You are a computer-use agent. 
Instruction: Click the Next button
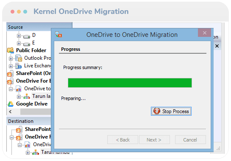154,140
